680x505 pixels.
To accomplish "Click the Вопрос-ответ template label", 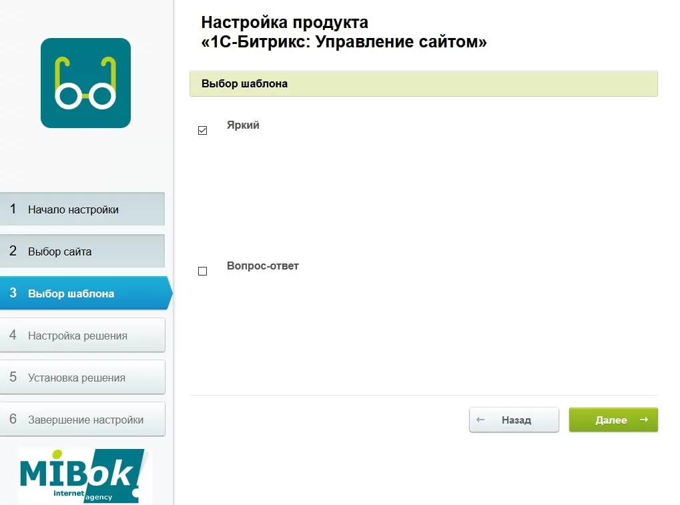I will coord(263,266).
